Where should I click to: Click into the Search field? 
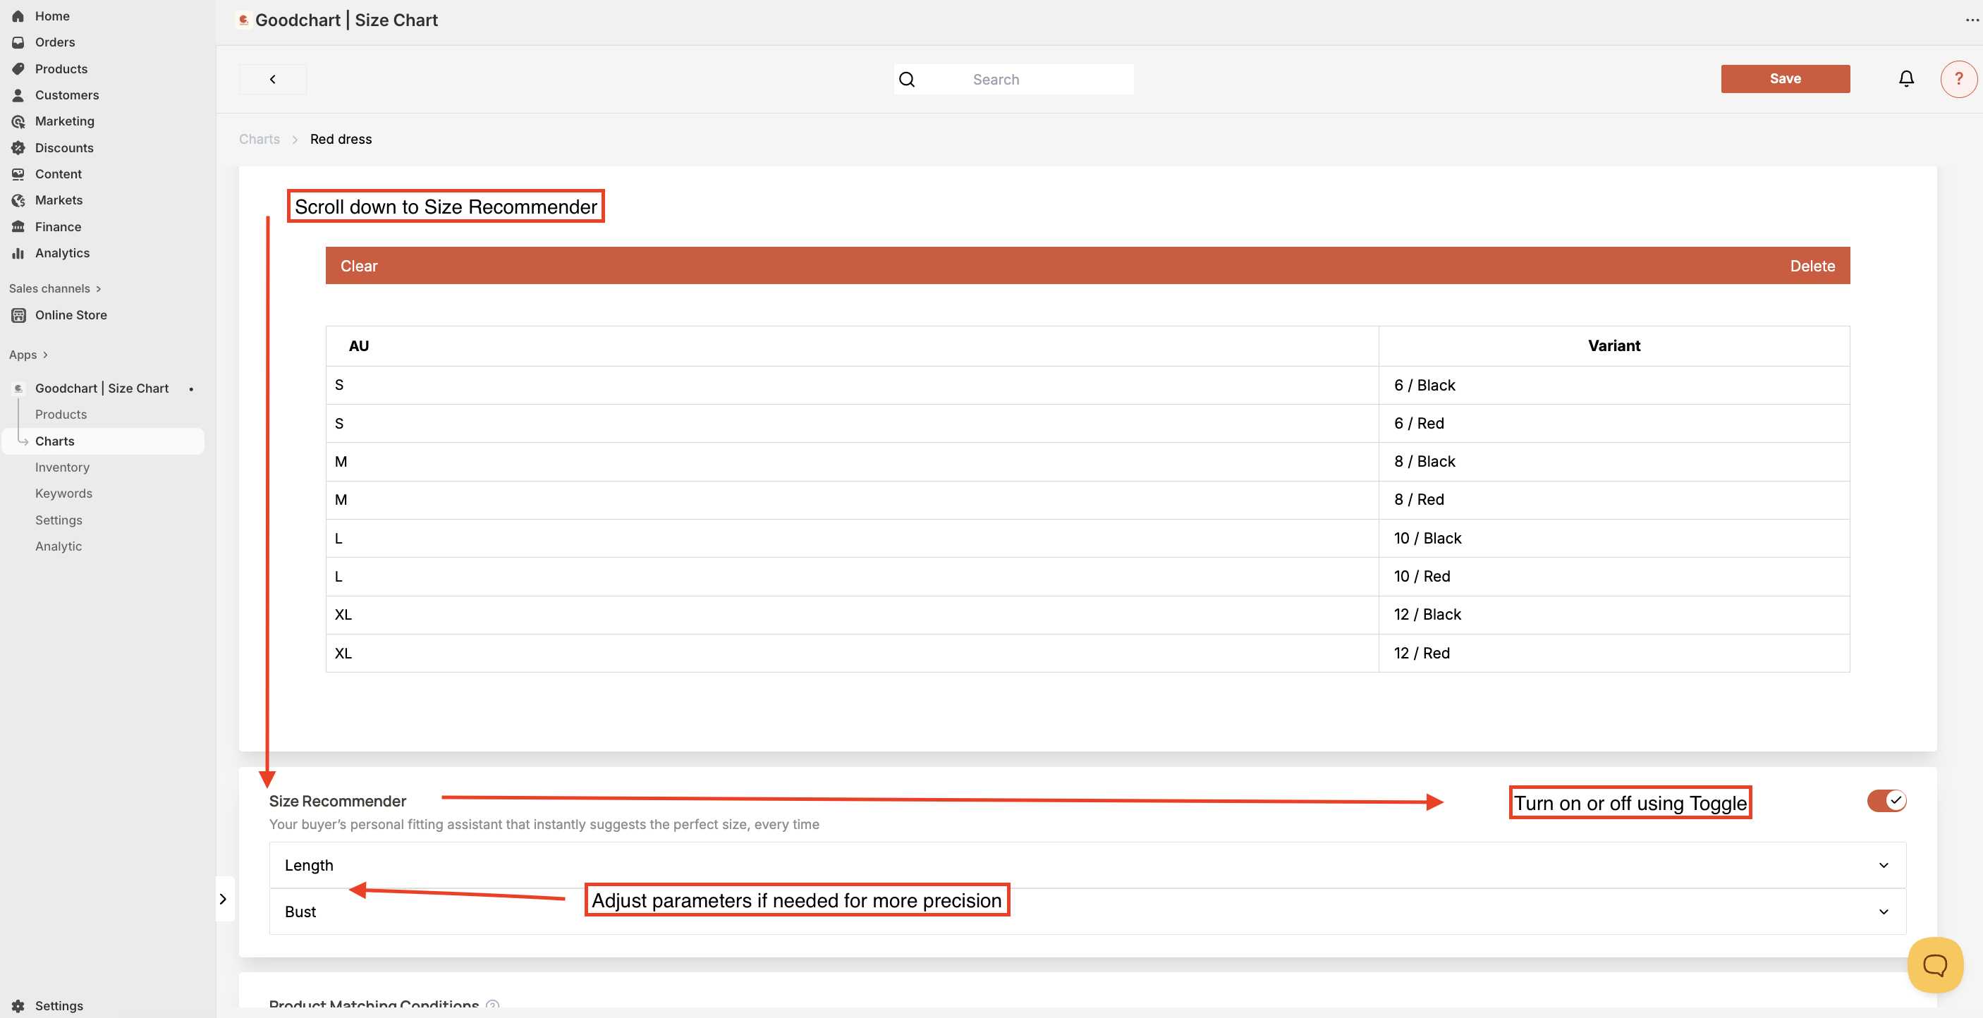1024,79
